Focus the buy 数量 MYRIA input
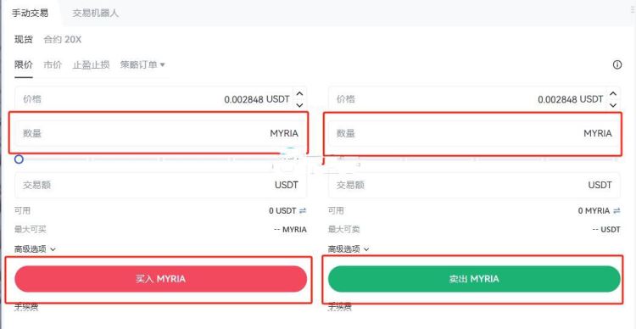The width and height of the screenshot is (636, 329). (160, 133)
